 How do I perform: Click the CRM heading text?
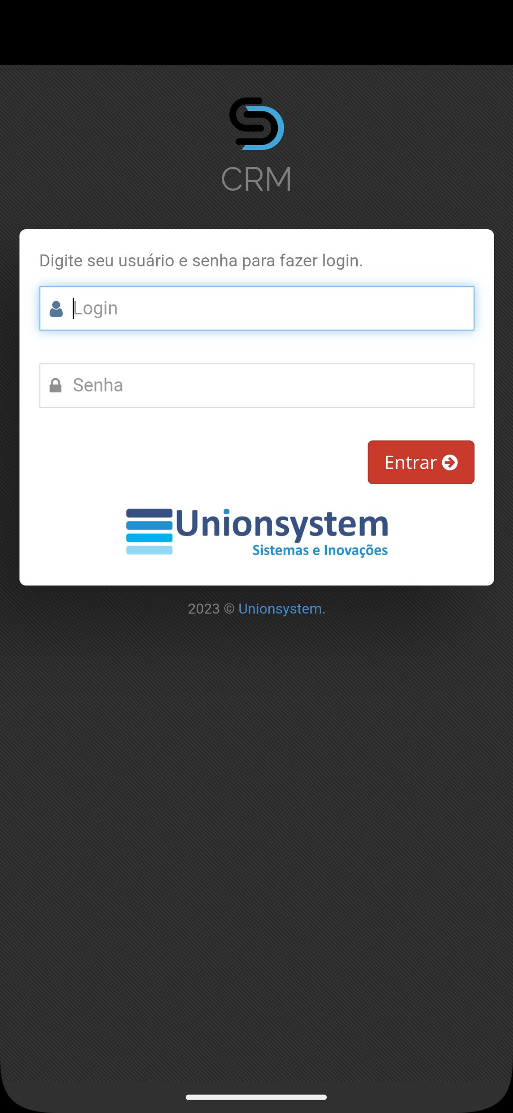[256, 179]
